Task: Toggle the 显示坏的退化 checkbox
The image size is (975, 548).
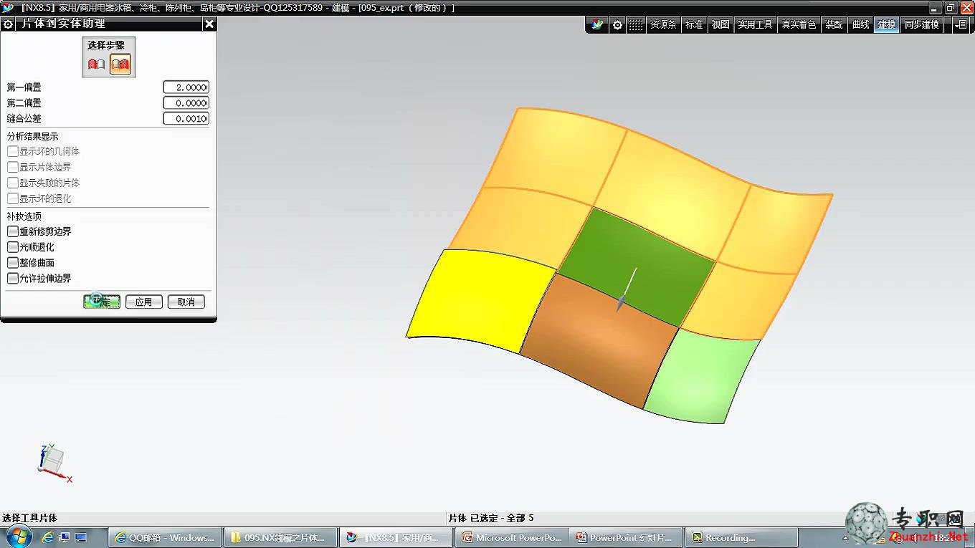Action: coord(13,198)
